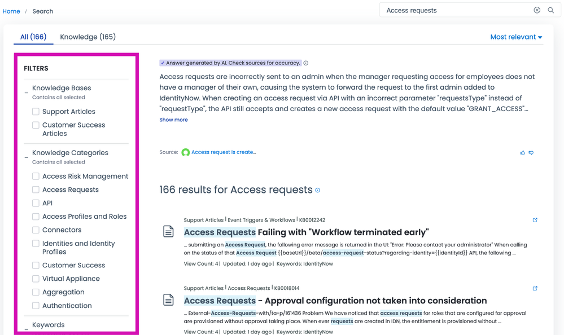Click the magnifying glass search icon
The height and width of the screenshot is (335, 564).
(551, 10)
